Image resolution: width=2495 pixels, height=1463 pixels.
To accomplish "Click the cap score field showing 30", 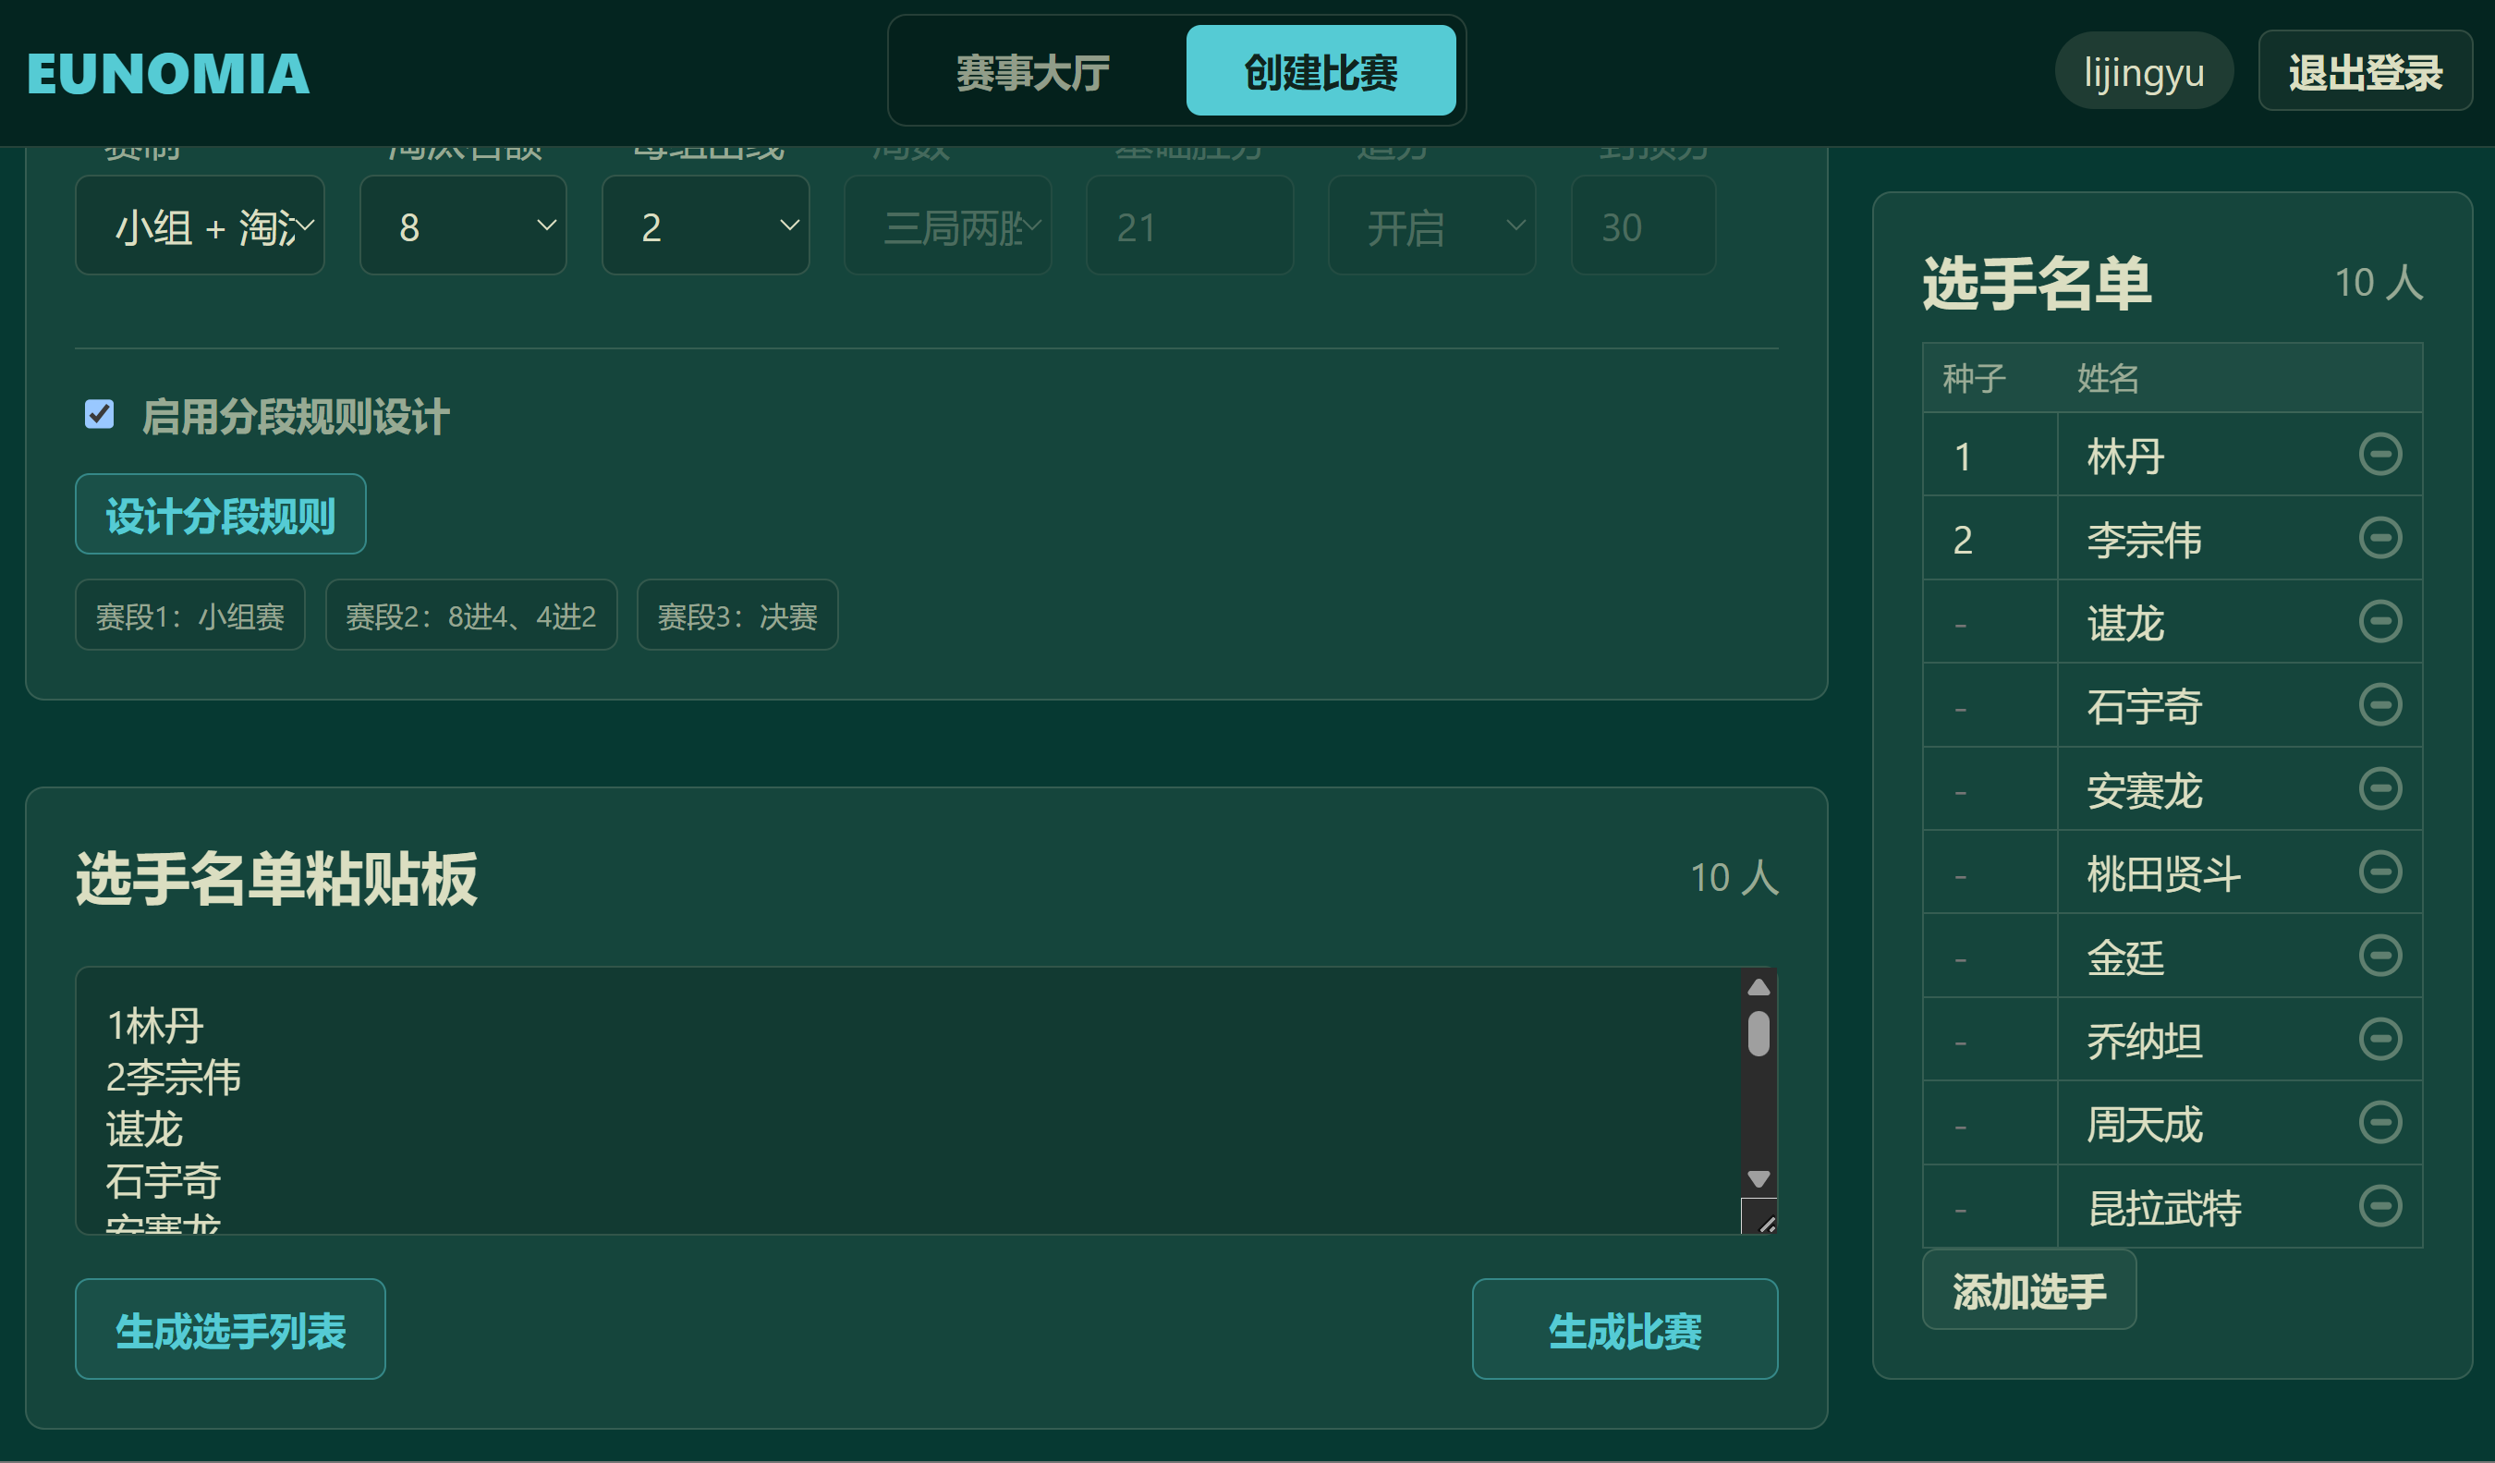I will pos(1644,226).
